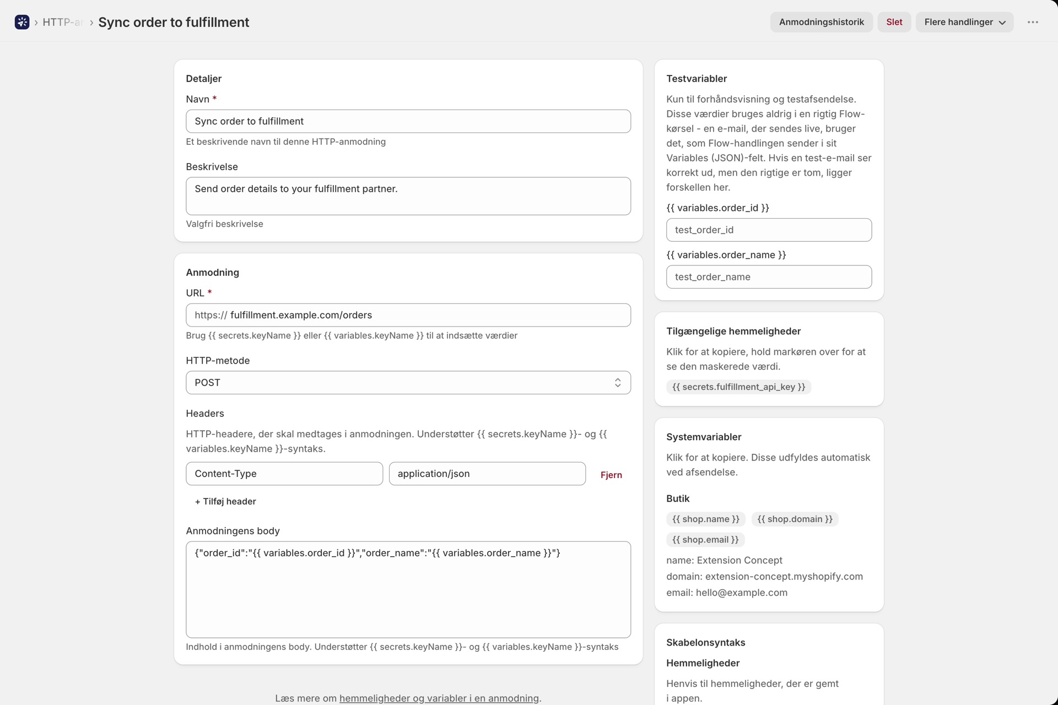This screenshot has width=1058, height=705.
Task: Copy the shop.name system variable
Action: (x=706, y=519)
